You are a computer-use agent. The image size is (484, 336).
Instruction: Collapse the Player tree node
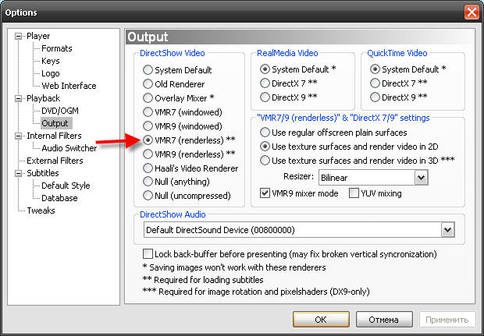coord(20,36)
